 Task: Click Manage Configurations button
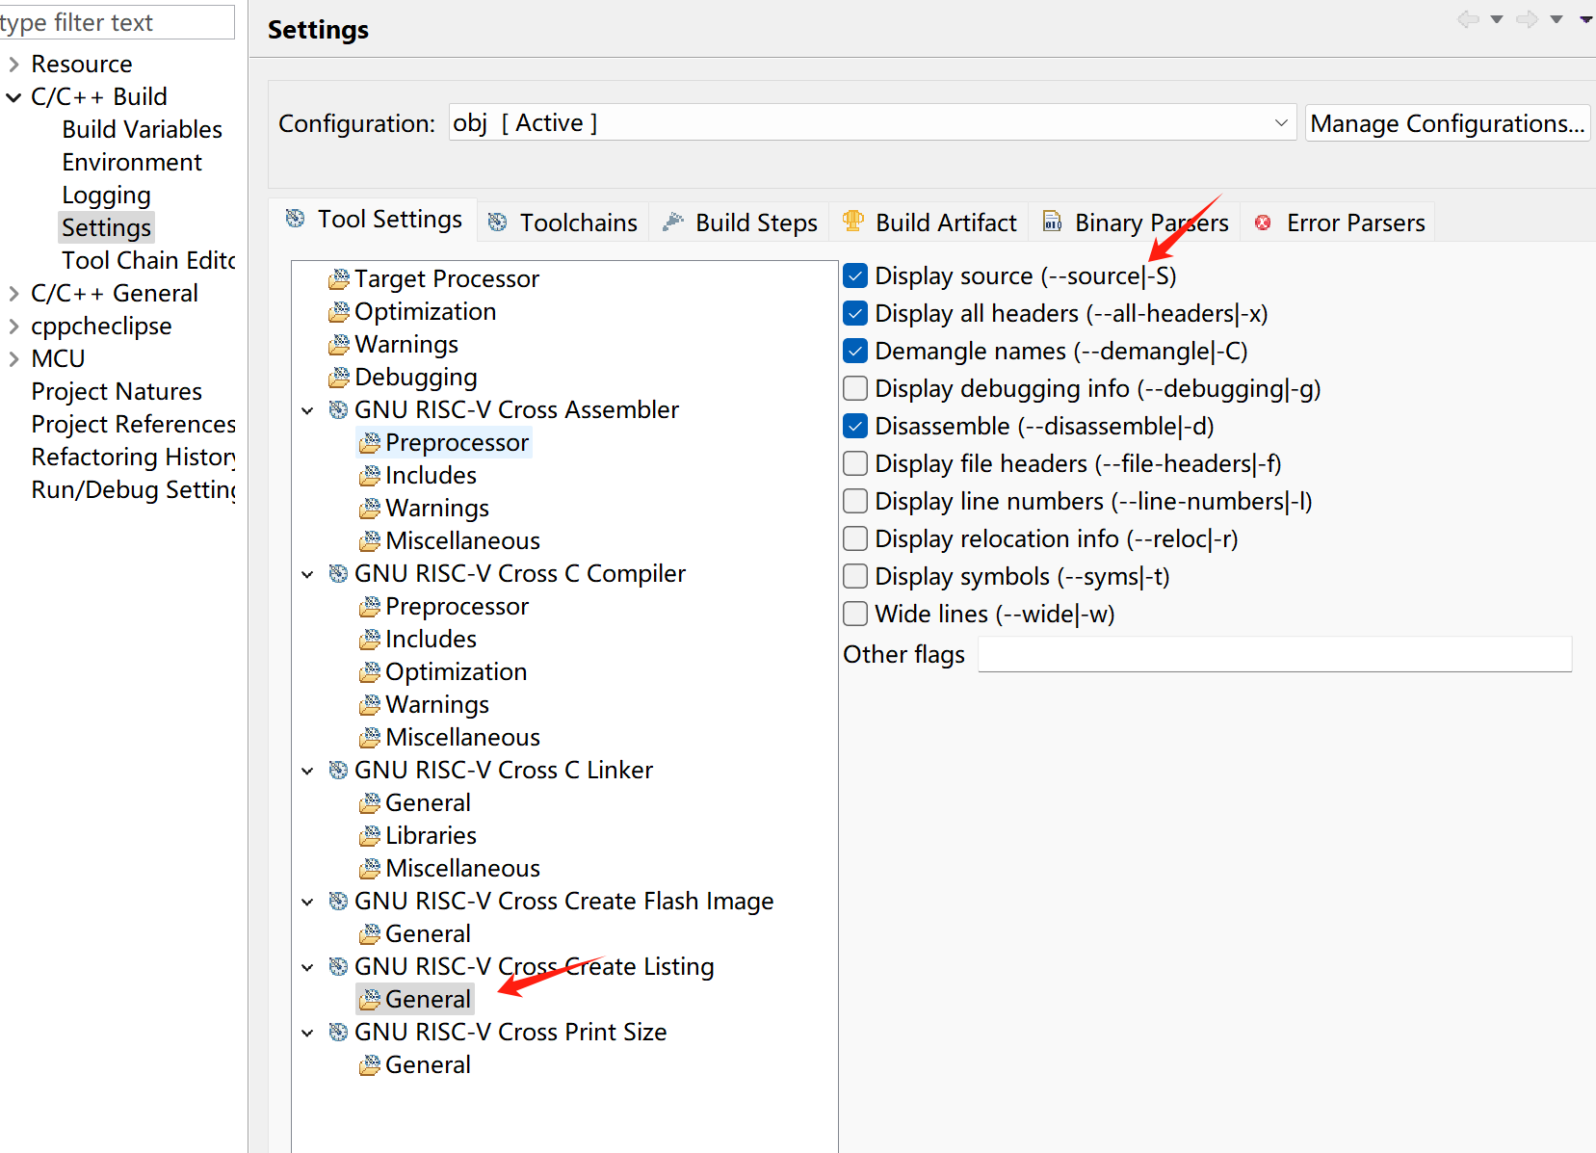click(x=1447, y=123)
